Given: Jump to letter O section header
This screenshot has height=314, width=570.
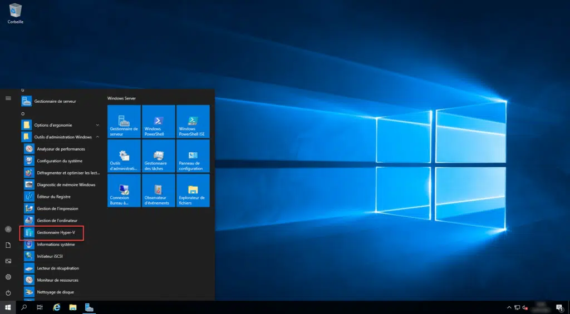Looking at the screenshot, I should point(23,113).
